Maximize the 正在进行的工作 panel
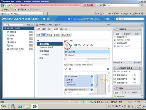This screenshot has height=110, width=146. pyautogui.click(x=140, y=68)
